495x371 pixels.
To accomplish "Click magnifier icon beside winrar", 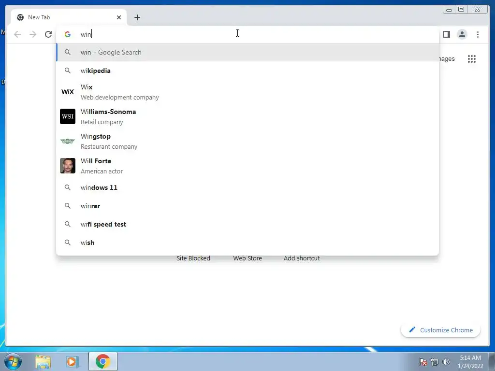I will [68, 206].
